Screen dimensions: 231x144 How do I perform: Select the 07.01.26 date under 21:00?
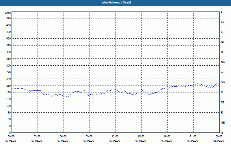coord(193,141)
